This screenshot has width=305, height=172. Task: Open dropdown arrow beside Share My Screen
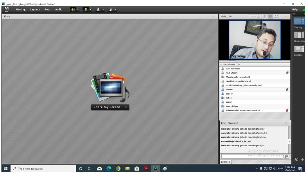[x=126, y=107]
